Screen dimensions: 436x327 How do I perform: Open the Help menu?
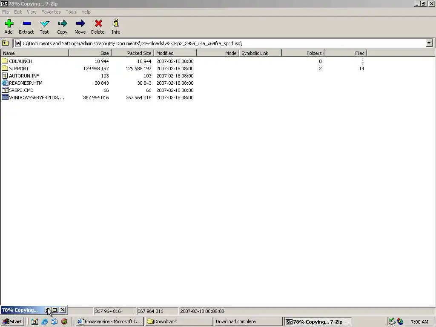pyautogui.click(x=86, y=12)
